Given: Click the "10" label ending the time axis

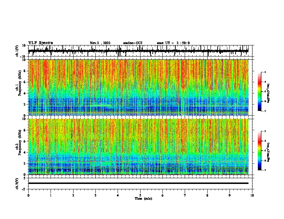Looking at the screenshot, I should 252,195.
